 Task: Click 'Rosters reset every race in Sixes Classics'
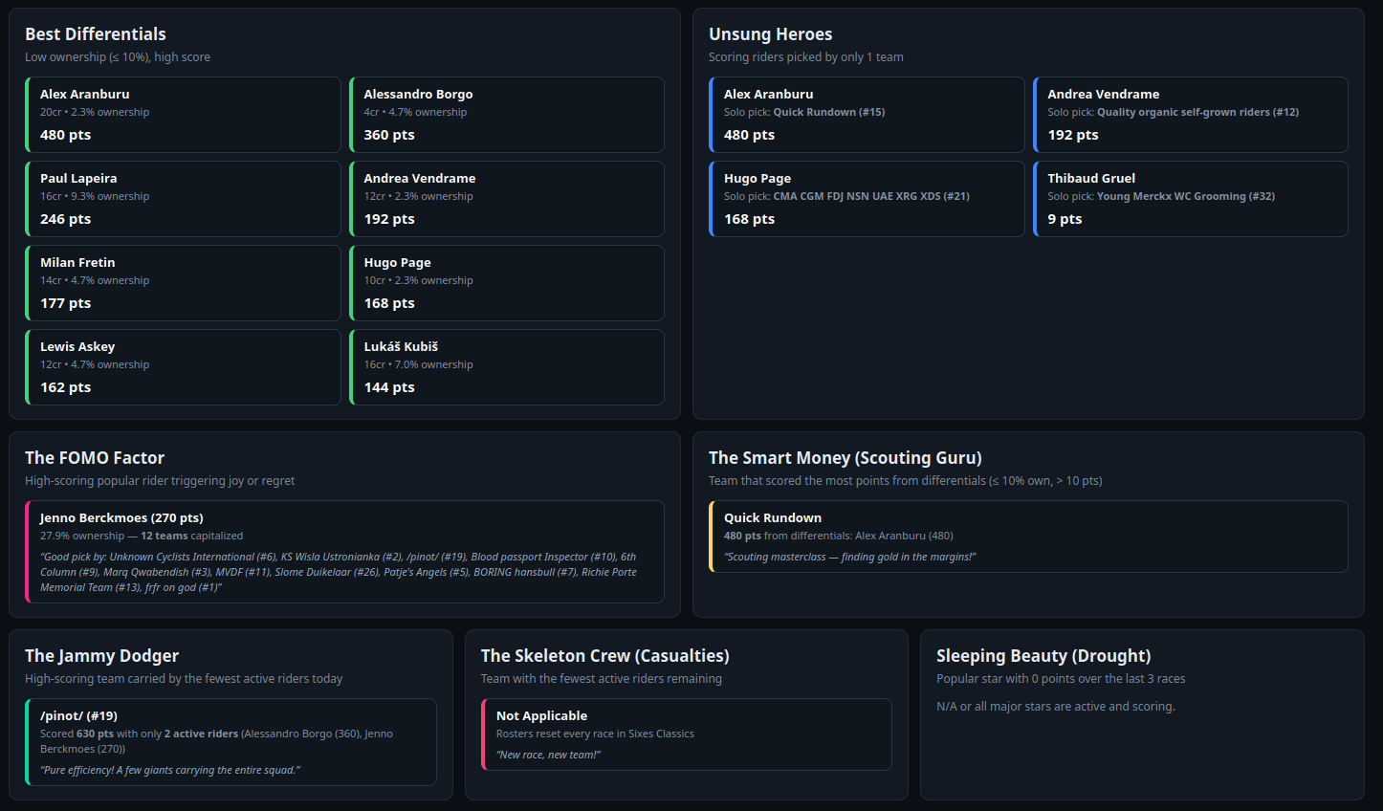click(x=595, y=734)
